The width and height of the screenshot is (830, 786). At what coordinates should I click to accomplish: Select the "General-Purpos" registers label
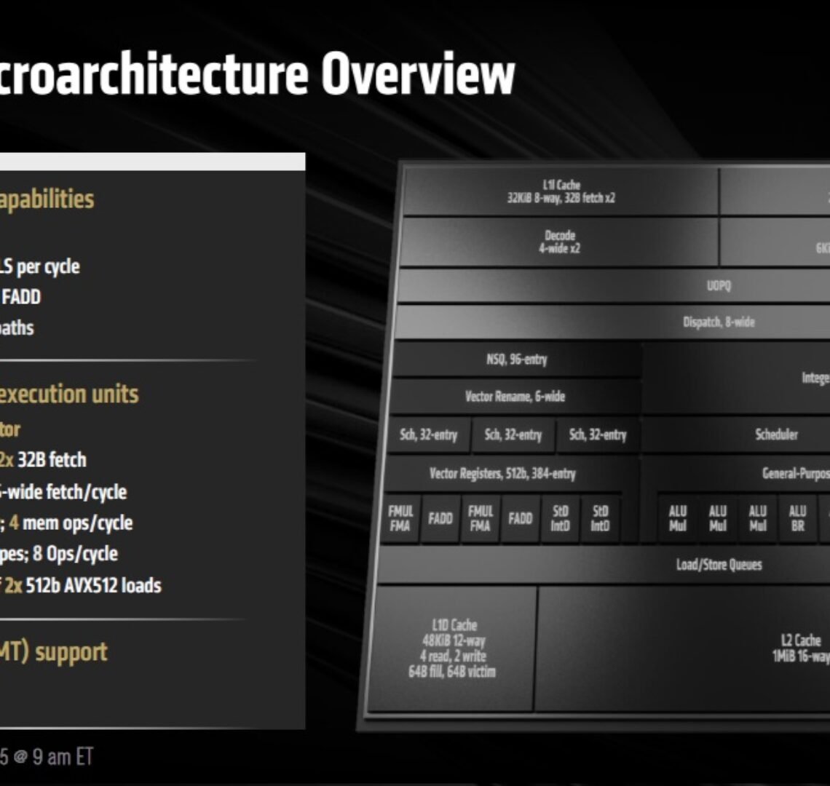pyautogui.click(x=796, y=473)
